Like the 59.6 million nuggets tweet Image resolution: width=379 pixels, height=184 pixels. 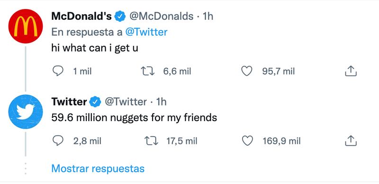247,140
